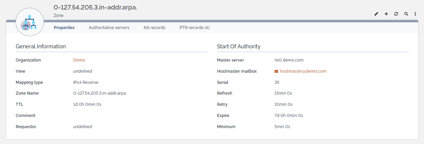Screen dimensions: 424x144
Task: Click the Serial value 35
Action: click(x=277, y=82)
